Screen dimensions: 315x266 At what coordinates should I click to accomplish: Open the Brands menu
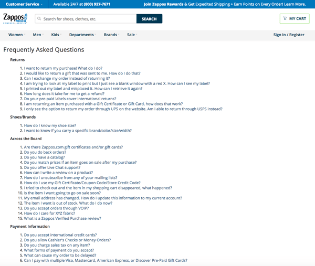point(111,35)
